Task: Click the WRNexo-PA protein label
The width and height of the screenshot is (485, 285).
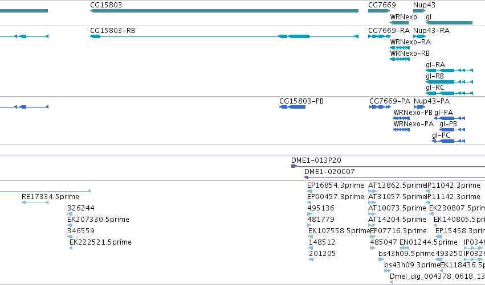Action: [414, 124]
